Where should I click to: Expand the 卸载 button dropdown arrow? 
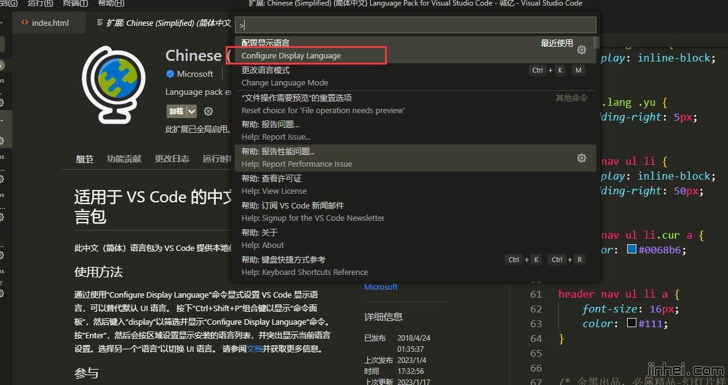pyautogui.click(x=192, y=111)
